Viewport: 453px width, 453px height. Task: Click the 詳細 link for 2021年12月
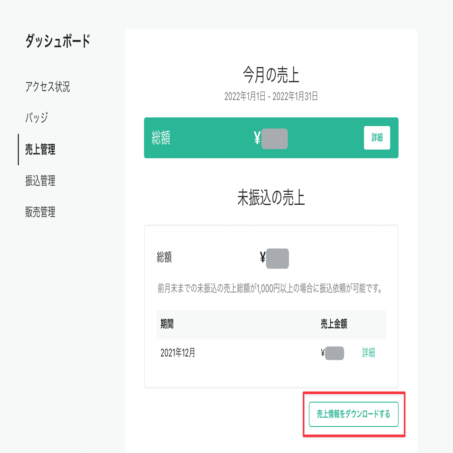[x=368, y=353]
